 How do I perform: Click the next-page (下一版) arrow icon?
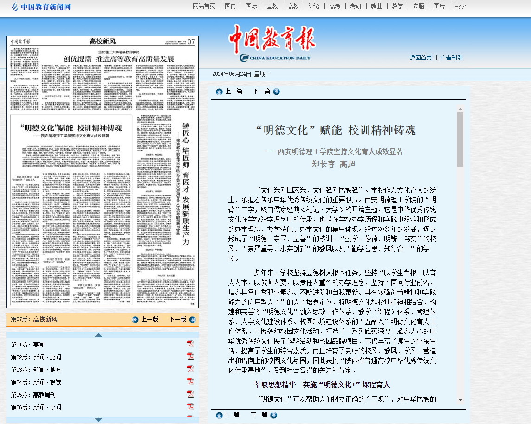coord(192,320)
